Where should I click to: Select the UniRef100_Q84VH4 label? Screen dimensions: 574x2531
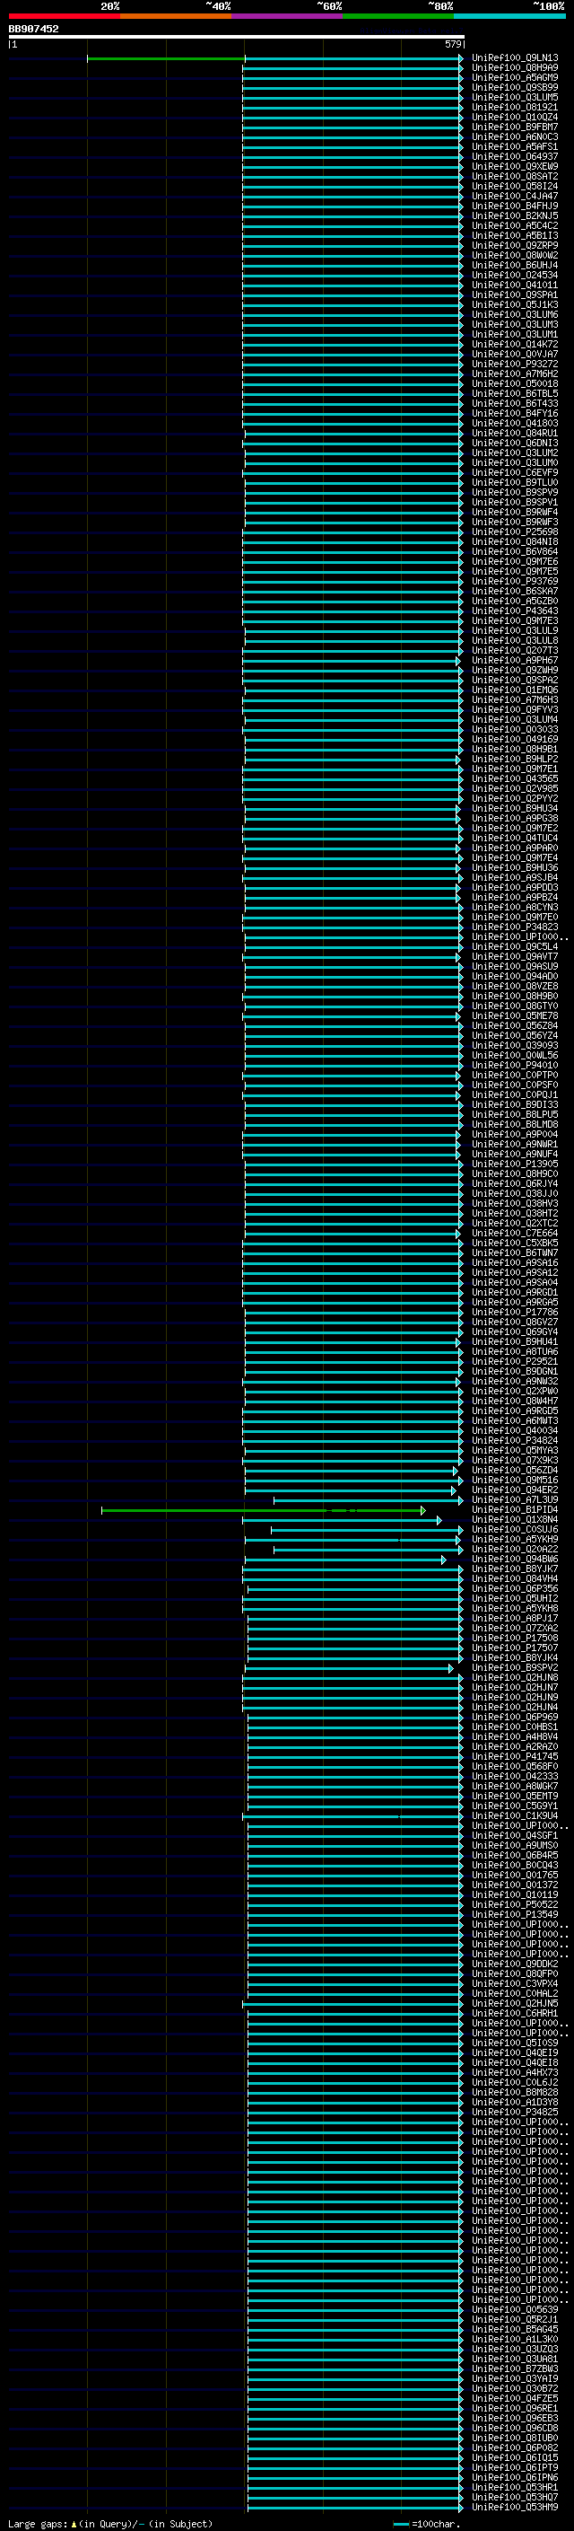point(515,1579)
